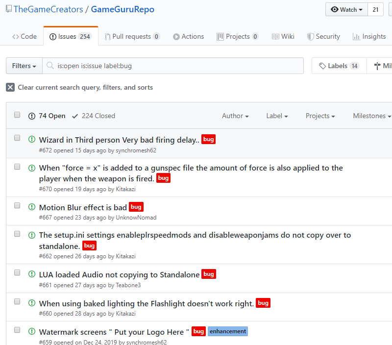Open issue Wizard in Third person firing delay
The image size is (392, 345).
click(119, 140)
